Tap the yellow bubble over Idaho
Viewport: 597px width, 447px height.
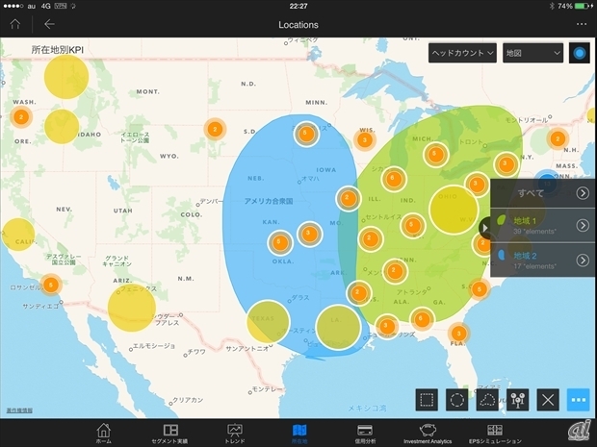click(62, 127)
